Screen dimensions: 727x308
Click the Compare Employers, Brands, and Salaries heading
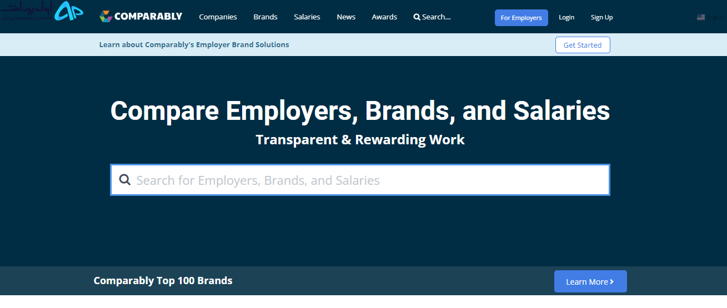coord(360,110)
